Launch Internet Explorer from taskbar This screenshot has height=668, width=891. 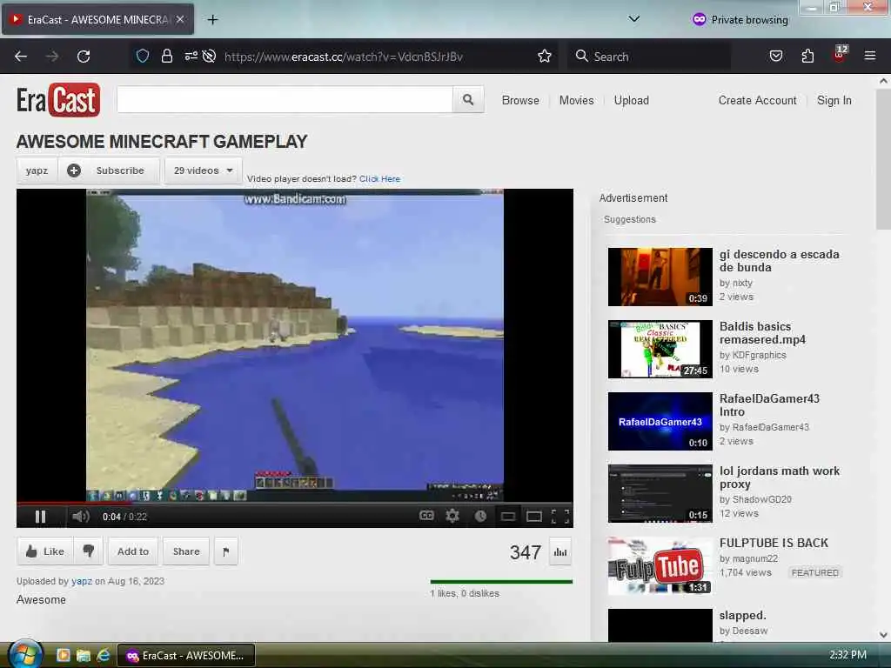104,656
